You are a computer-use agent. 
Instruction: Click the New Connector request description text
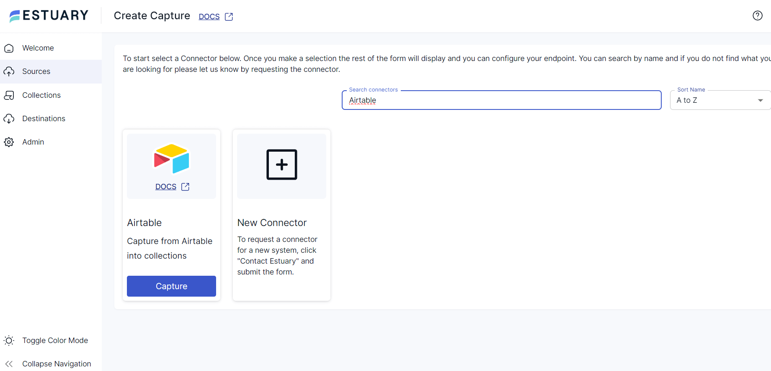277,256
